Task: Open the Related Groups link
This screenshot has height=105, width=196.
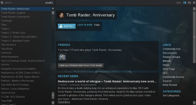Action: 171,57
